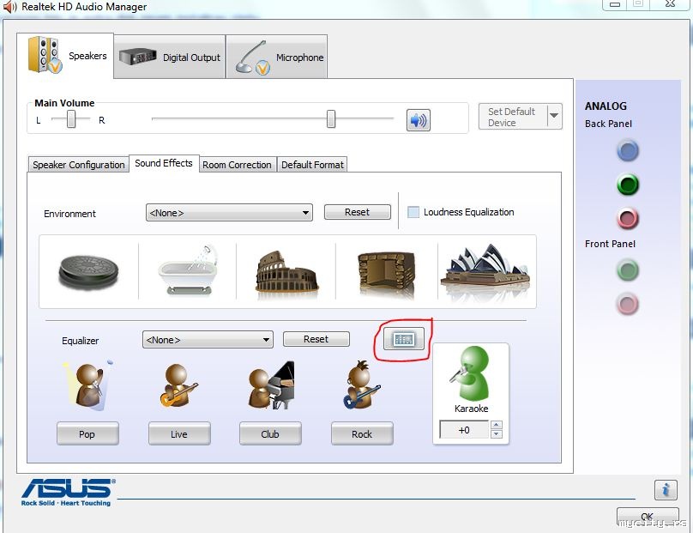693x533 pixels.
Task: Select the bathroom environment icon
Action: 189,270
